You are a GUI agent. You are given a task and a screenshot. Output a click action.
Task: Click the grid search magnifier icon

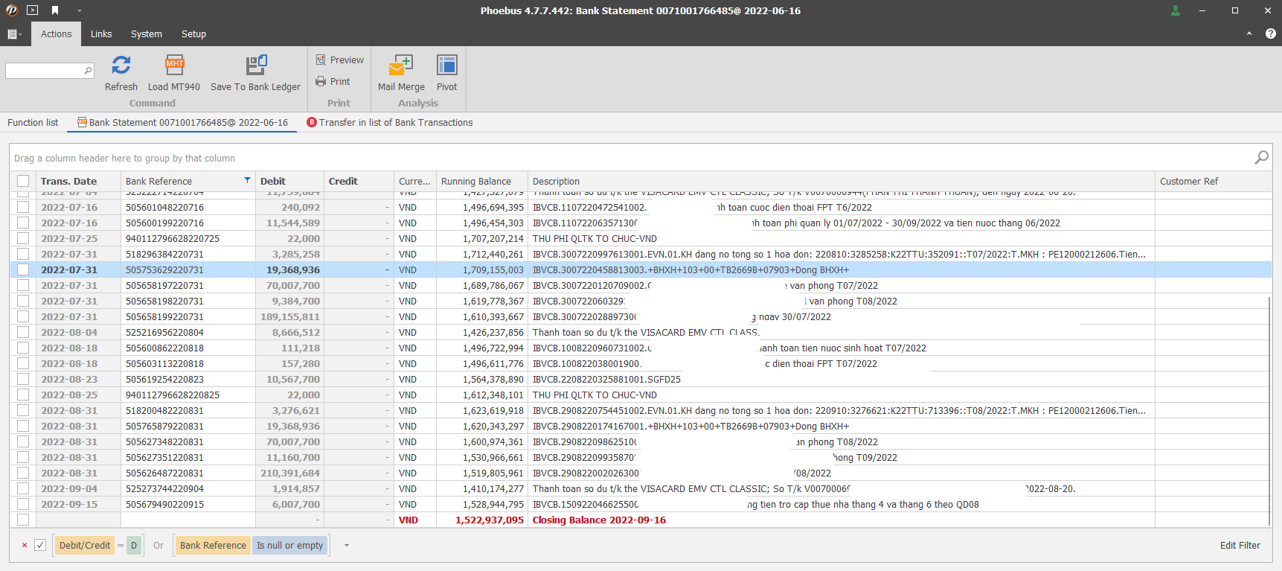click(1261, 158)
